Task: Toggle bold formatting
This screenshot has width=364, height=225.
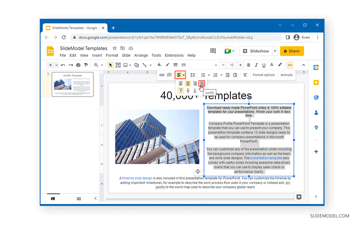Action: 248,65
